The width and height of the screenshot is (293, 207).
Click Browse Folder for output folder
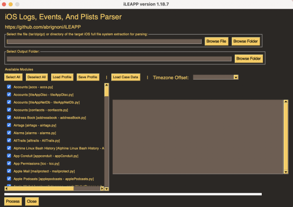tap(249, 59)
